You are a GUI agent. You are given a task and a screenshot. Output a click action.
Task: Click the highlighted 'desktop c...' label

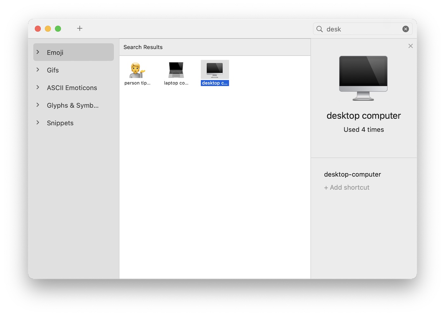click(x=215, y=83)
